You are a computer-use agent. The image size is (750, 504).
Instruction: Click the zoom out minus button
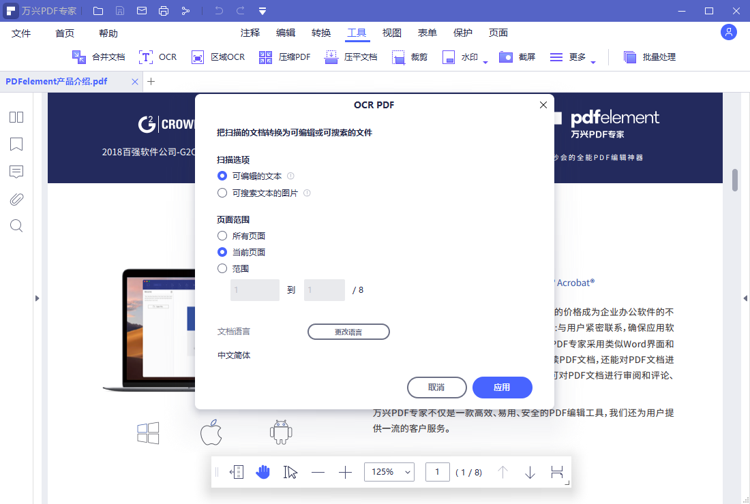coord(318,473)
